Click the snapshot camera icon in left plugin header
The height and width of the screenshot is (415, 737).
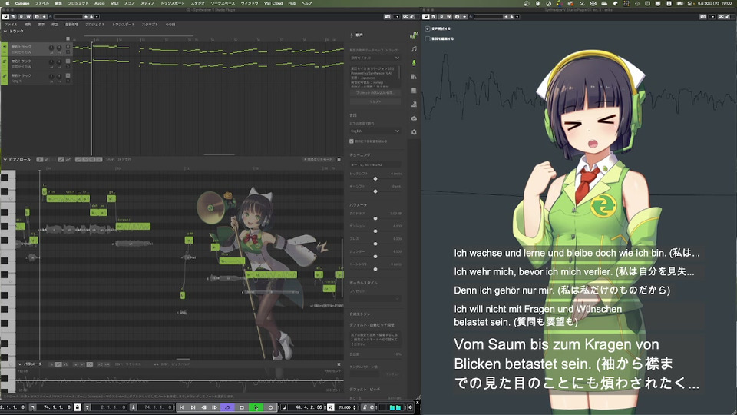(387, 17)
